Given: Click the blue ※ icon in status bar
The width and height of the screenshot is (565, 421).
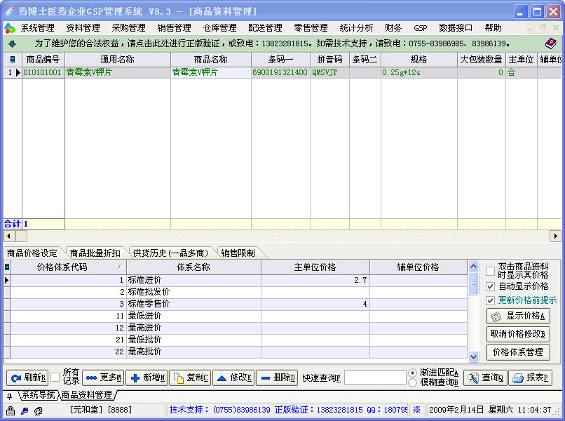Looking at the screenshot, I should tap(417, 410).
